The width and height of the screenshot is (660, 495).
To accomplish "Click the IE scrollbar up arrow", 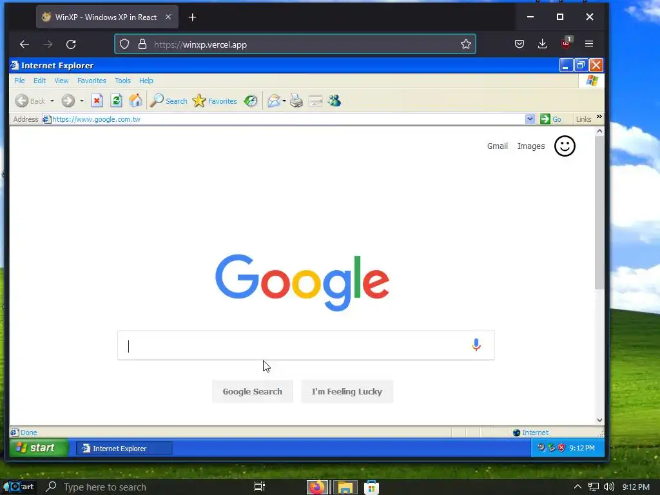I will [599, 131].
